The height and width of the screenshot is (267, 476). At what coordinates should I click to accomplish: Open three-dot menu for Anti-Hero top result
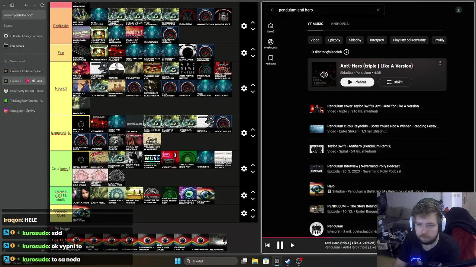[x=440, y=63]
